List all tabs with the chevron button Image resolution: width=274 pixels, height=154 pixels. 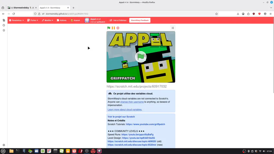click(271, 8)
